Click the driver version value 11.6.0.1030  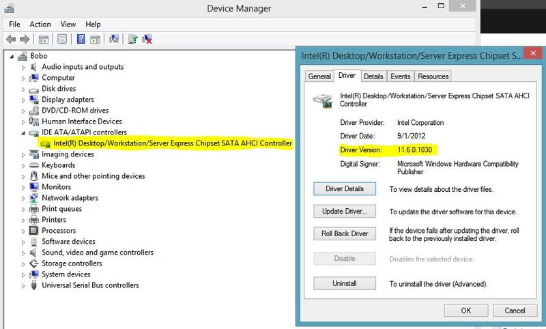pos(414,150)
